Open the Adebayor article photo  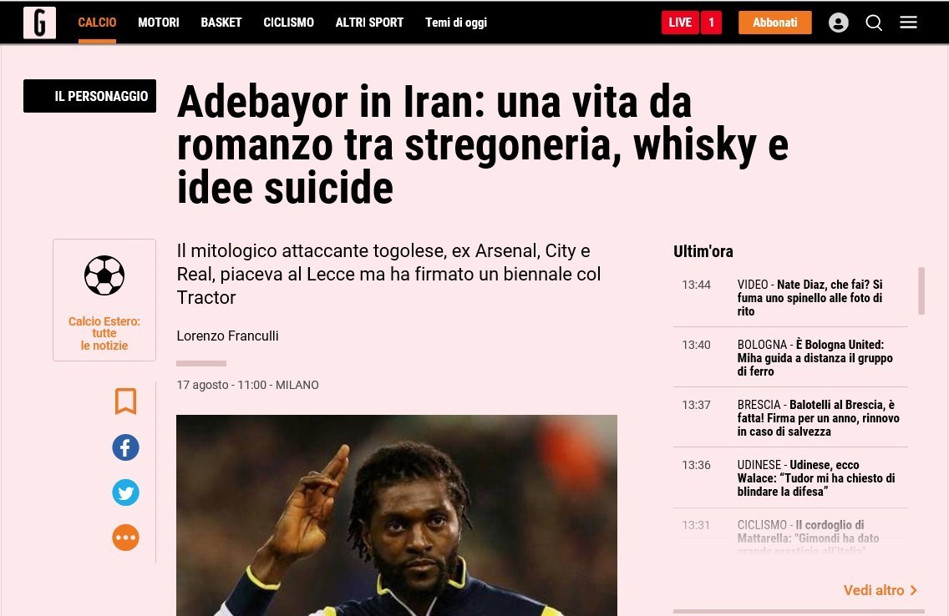coord(397,515)
